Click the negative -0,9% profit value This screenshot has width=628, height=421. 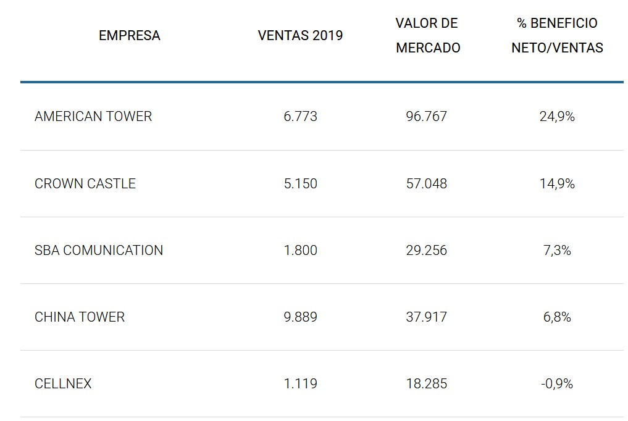click(556, 384)
